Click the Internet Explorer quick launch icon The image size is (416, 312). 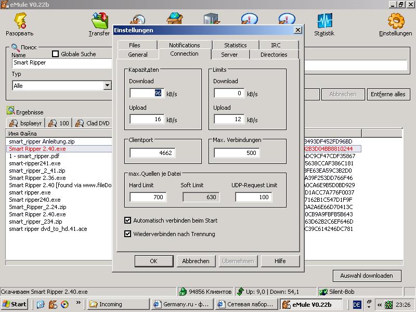coord(41,304)
